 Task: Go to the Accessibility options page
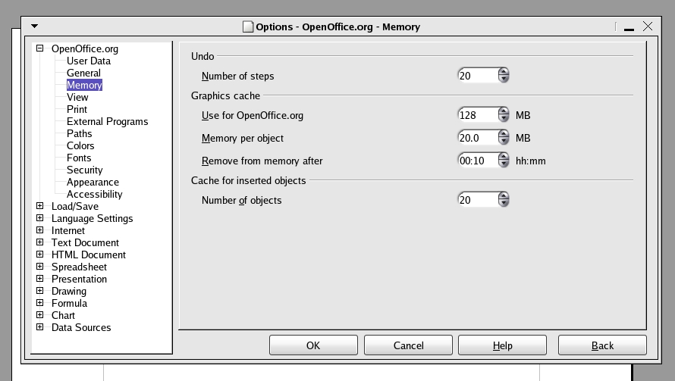coord(94,194)
